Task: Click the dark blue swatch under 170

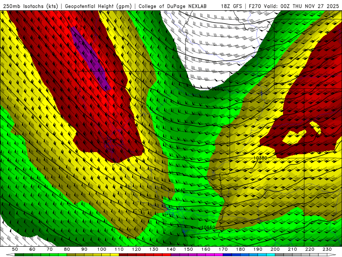Action: (227, 255)
